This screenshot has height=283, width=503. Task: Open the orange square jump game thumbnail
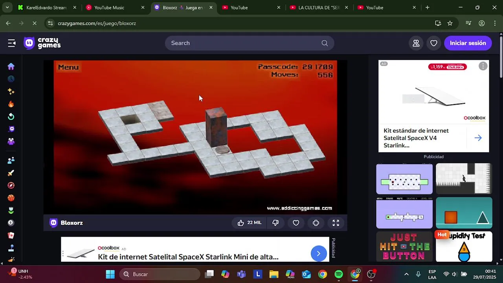pos(464,213)
